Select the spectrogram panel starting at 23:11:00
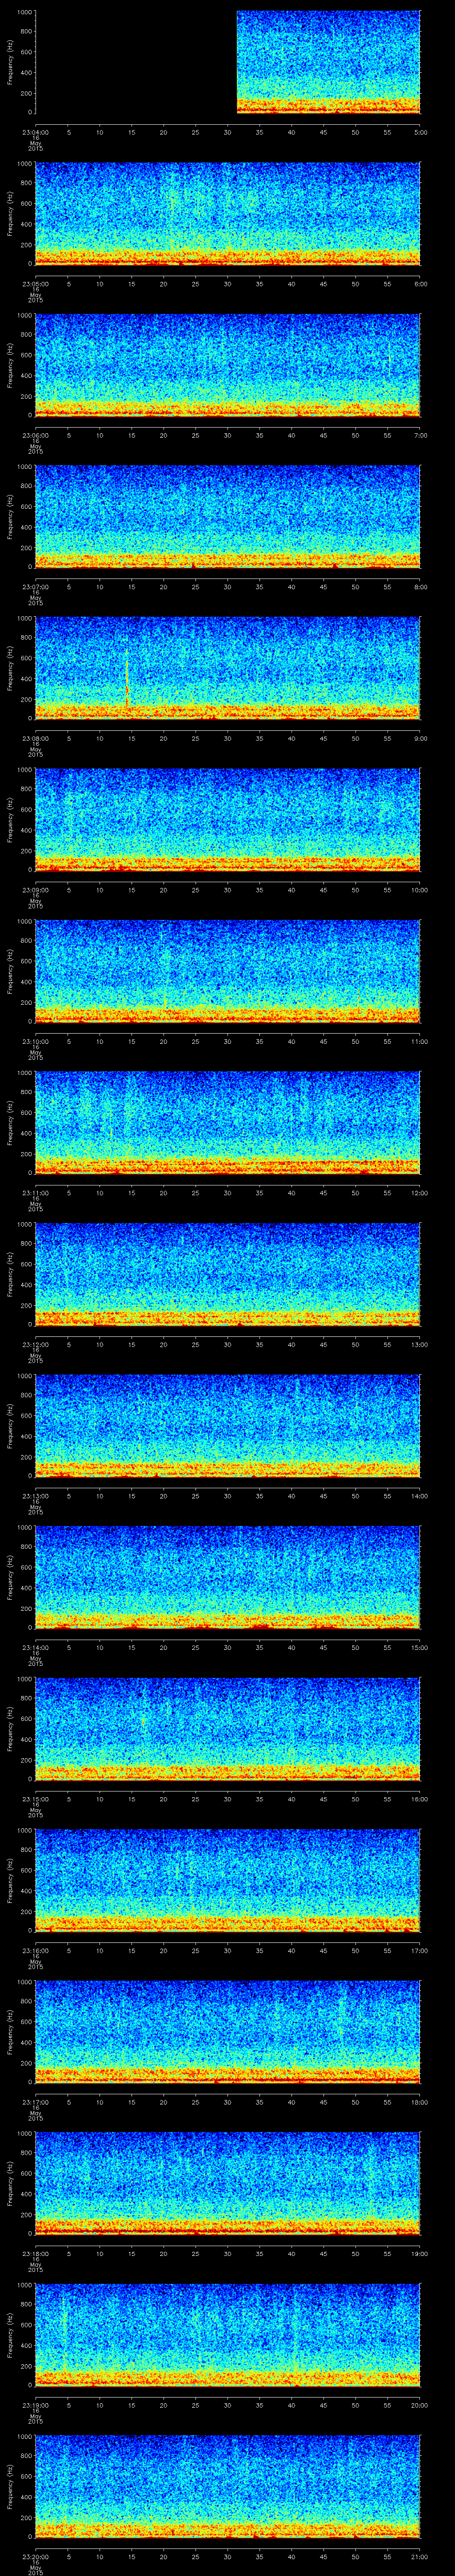Screen dimensions: 455x2576 click(x=227, y=1123)
